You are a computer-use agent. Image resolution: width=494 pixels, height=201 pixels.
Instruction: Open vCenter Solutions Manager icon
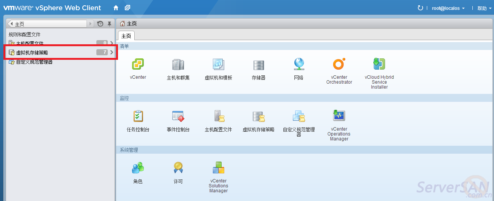click(219, 168)
